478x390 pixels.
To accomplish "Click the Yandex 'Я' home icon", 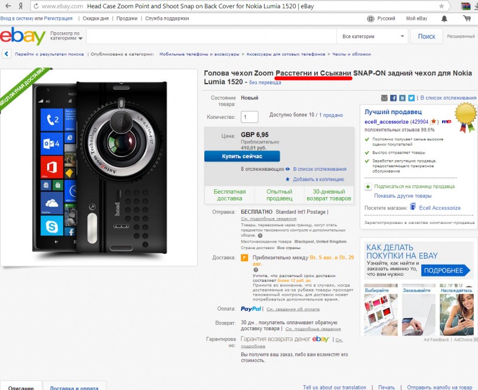I will [x=21, y=6].
